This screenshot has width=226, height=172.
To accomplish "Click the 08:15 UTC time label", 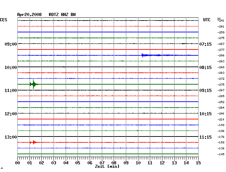I will click(x=205, y=68).
